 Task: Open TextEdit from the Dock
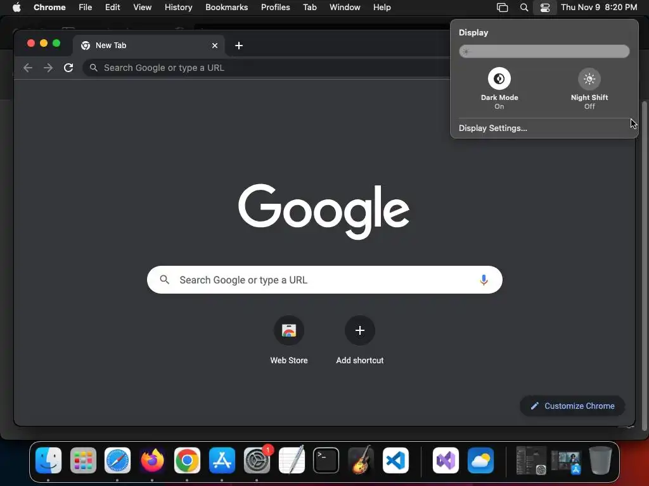point(292,459)
